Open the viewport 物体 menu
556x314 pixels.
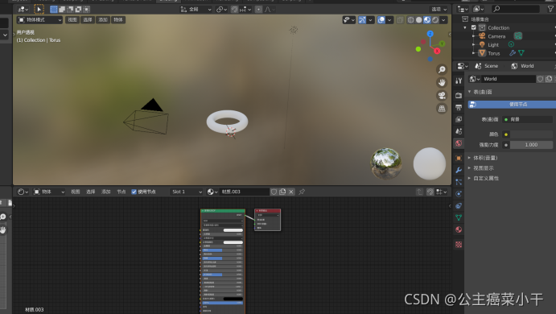pos(118,20)
